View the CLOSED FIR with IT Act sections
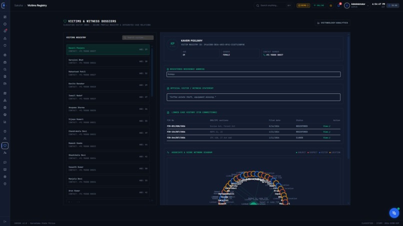 pyautogui.click(x=326, y=138)
